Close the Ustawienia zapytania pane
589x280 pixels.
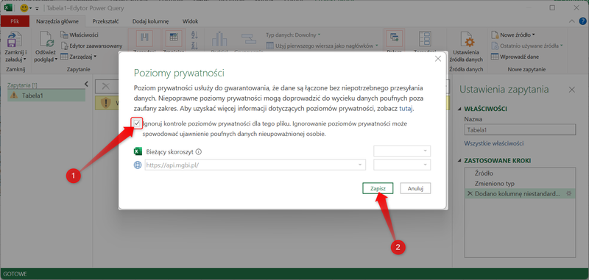[x=572, y=90]
